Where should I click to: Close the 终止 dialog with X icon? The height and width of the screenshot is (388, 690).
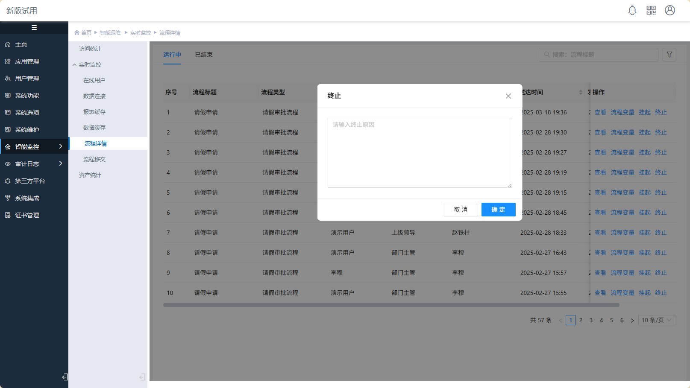tap(508, 96)
